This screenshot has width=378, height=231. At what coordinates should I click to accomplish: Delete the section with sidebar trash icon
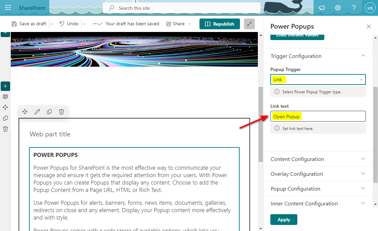[x=5, y=129]
